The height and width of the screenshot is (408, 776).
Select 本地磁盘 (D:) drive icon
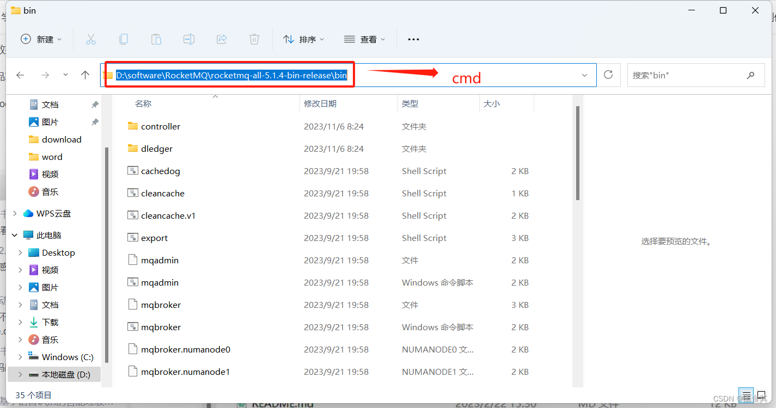[34, 374]
